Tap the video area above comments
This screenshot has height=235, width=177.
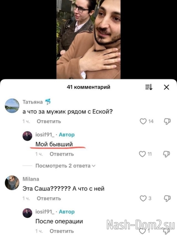88,40
